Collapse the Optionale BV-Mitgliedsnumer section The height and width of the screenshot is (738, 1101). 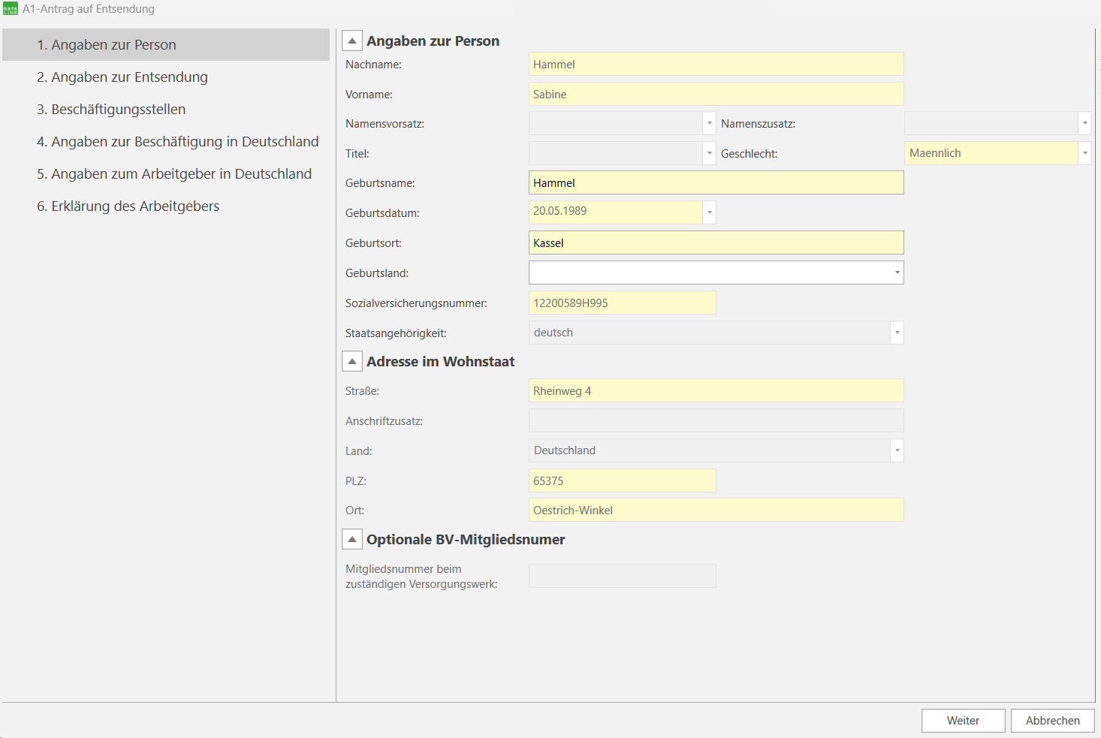[x=352, y=540]
